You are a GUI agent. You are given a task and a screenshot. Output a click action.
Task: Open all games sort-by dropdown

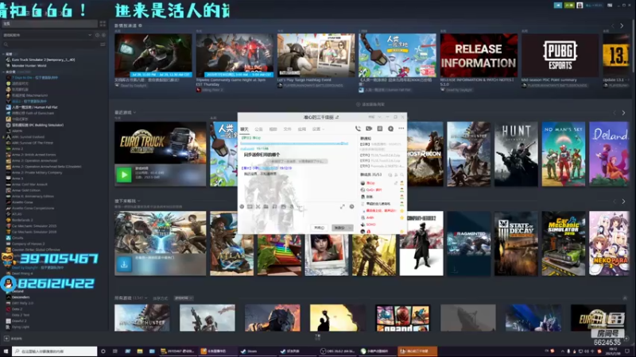click(184, 298)
